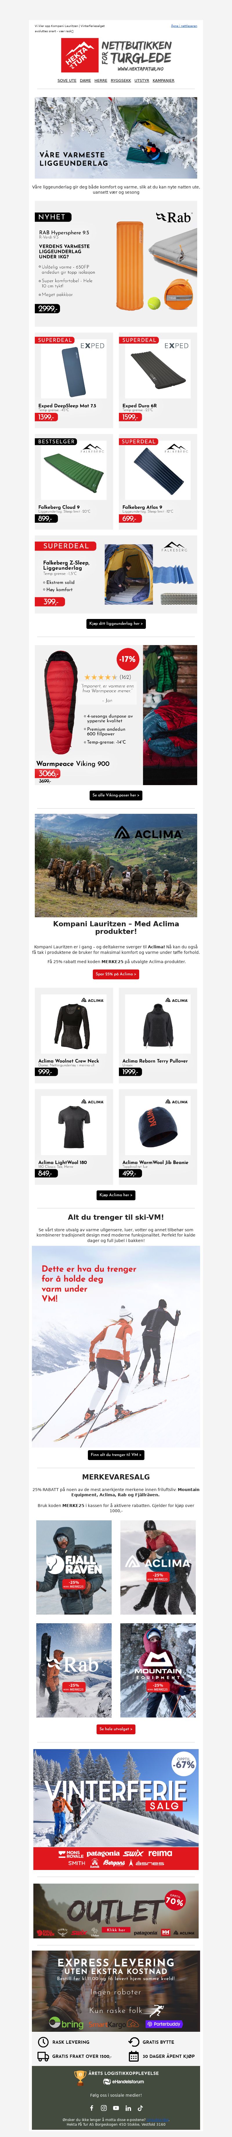Open the LinkedIn icon in footer
232x2137 pixels.
click(x=128, y=2108)
